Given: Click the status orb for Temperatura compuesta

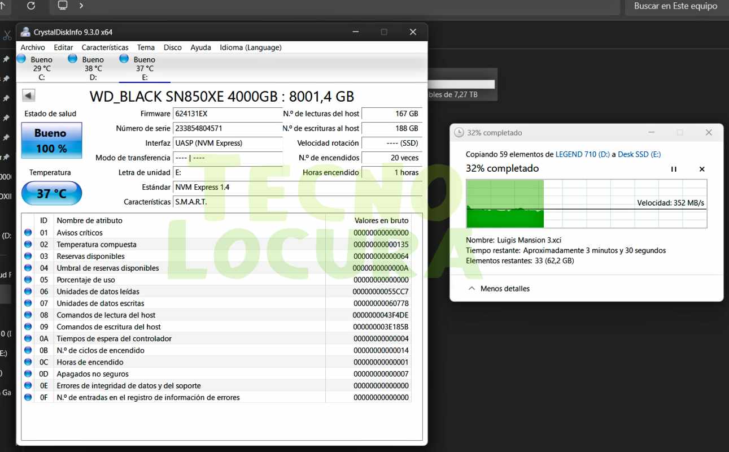Looking at the screenshot, I should pyautogui.click(x=28, y=245).
